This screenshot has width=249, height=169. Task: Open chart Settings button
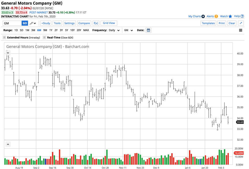click(x=69, y=23)
